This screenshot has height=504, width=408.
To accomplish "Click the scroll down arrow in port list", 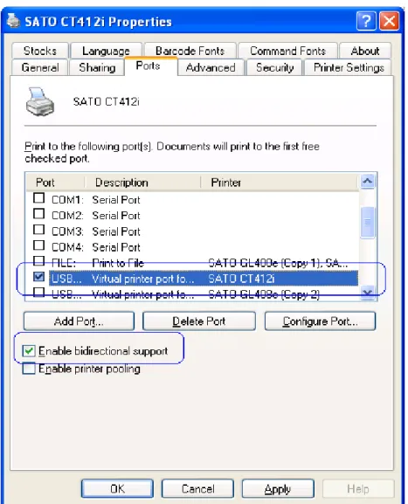I will 368,293.
